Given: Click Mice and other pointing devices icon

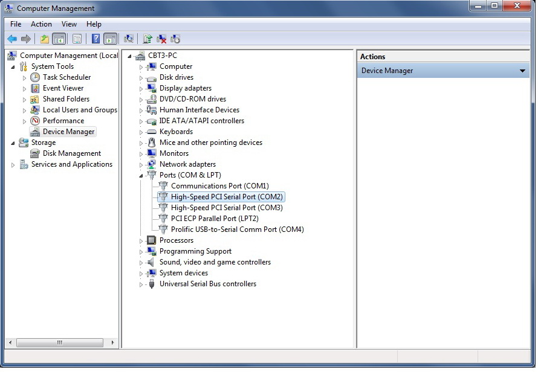Looking at the screenshot, I should [x=151, y=143].
